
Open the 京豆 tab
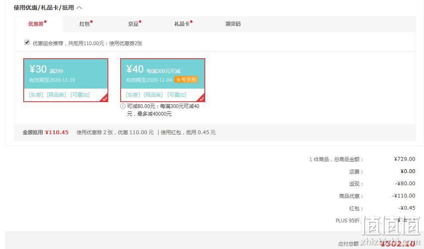click(133, 24)
